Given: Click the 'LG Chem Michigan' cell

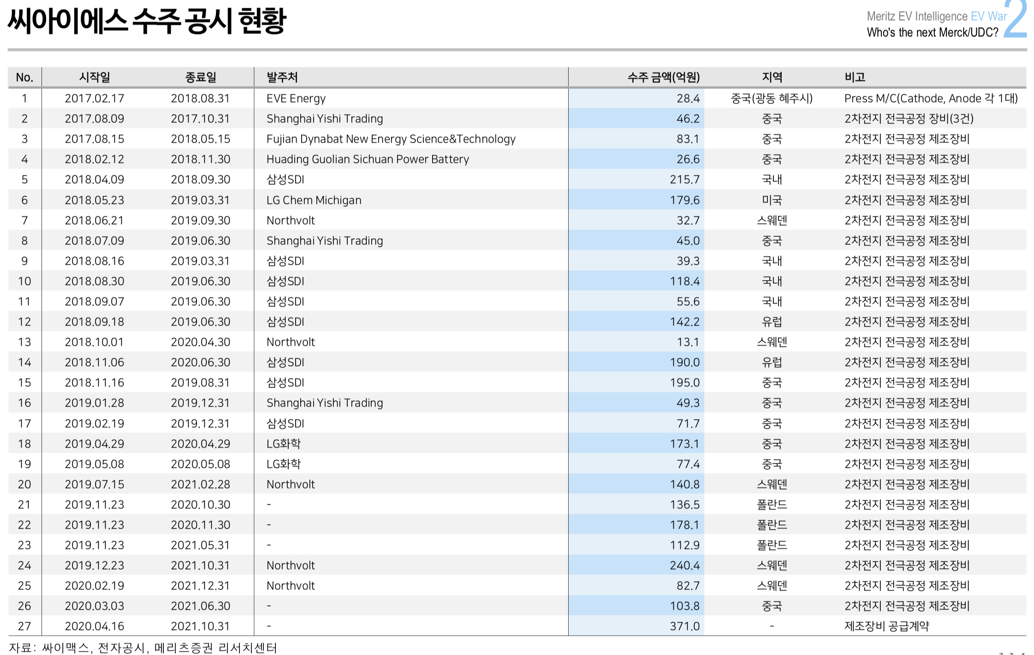Looking at the screenshot, I should tap(314, 200).
